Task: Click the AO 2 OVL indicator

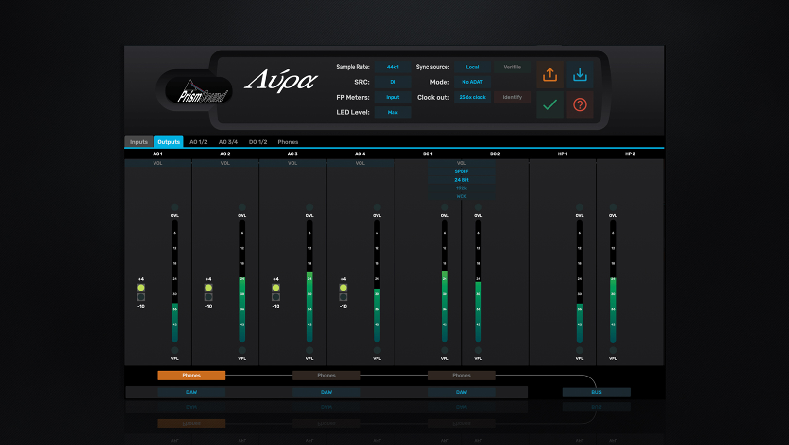Action: pyautogui.click(x=242, y=207)
